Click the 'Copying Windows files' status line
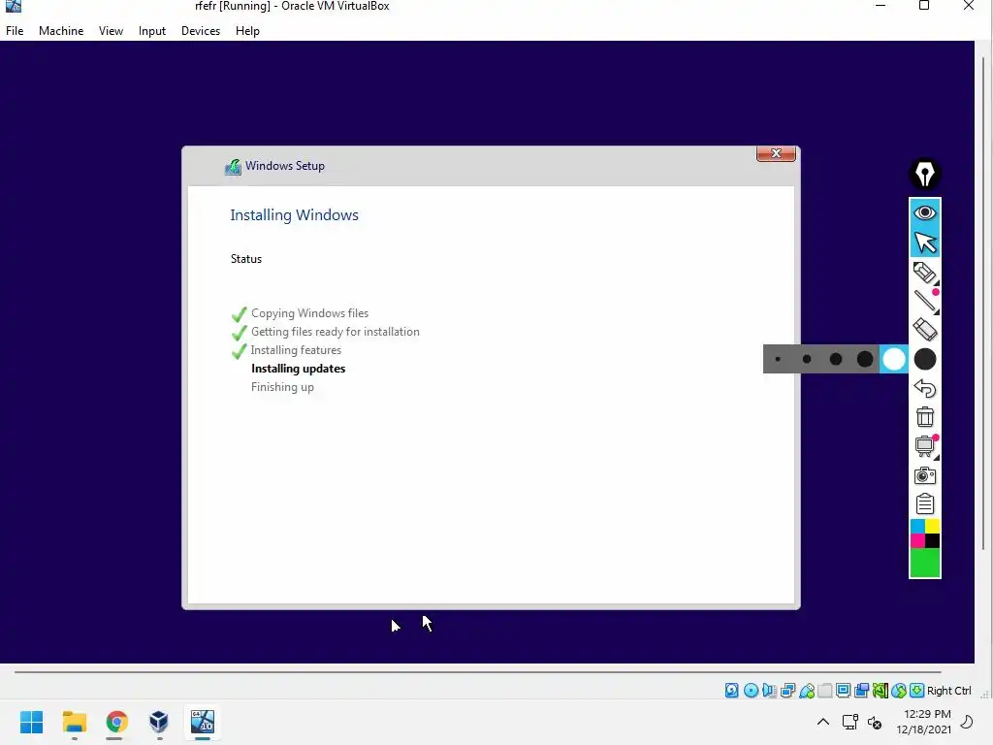Screen dimensions: 993x745 (309, 313)
